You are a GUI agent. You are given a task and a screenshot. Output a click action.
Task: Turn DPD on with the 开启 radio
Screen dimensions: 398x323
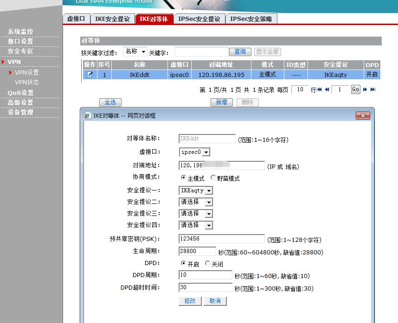(183, 263)
